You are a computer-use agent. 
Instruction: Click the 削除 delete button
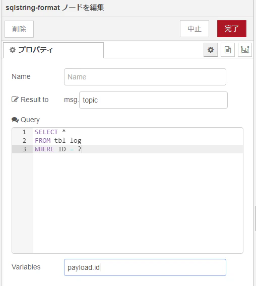(19, 29)
